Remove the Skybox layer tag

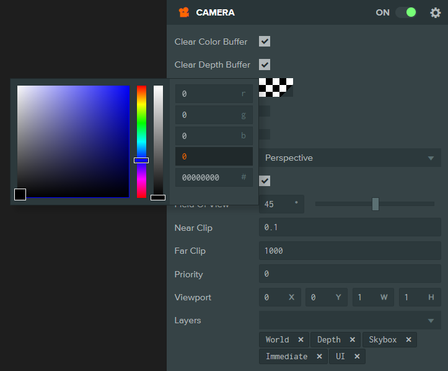(408, 339)
